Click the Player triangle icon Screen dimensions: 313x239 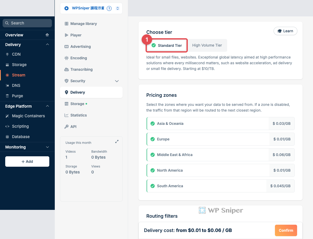pos(67,35)
